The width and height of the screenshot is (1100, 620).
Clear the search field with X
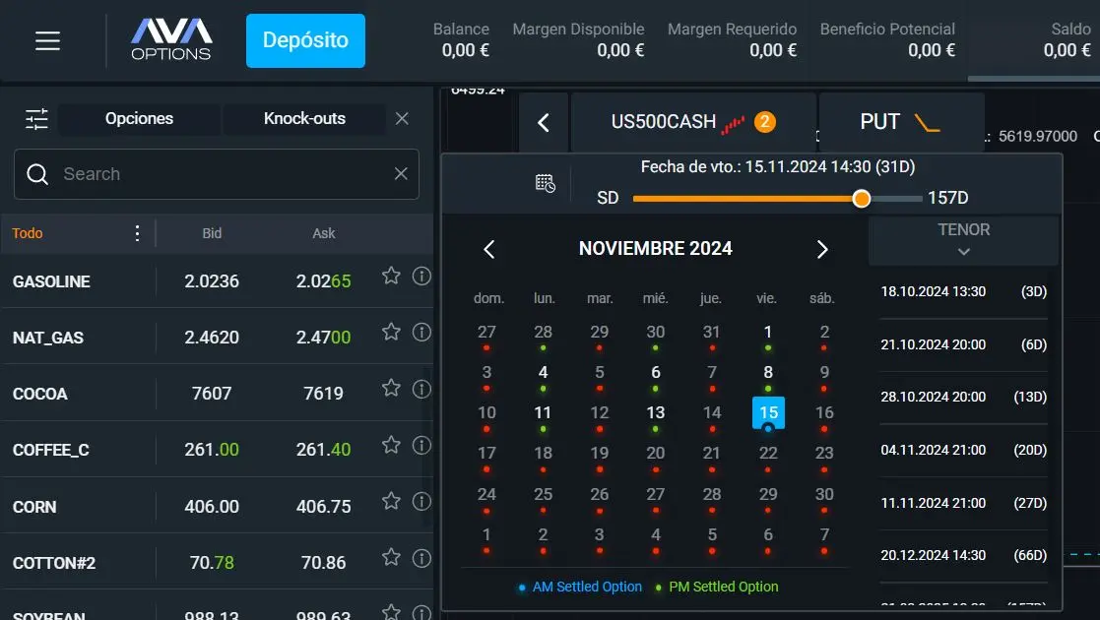(401, 174)
